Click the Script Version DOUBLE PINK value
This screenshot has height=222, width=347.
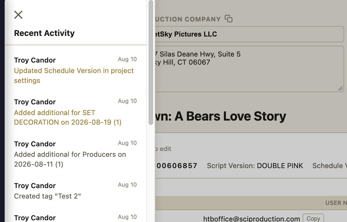[280, 165]
